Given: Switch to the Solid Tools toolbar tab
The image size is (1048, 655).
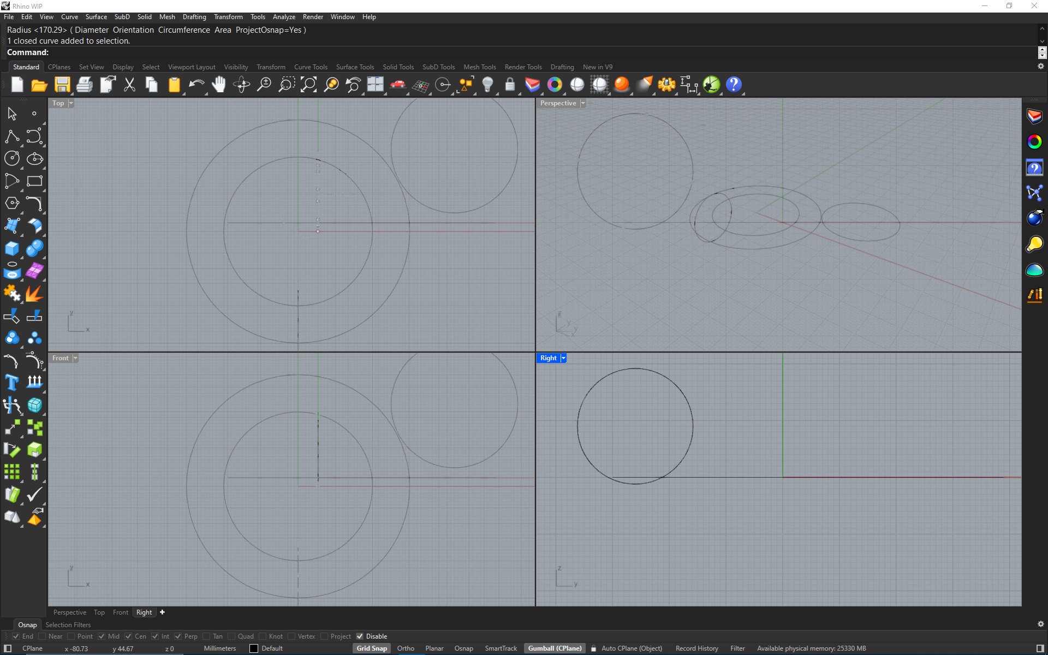Looking at the screenshot, I should click(x=398, y=67).
